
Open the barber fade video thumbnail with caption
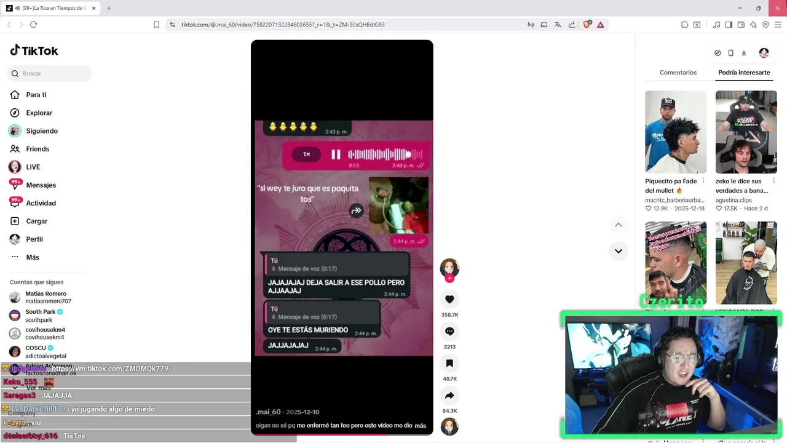[x=676, y=263]
